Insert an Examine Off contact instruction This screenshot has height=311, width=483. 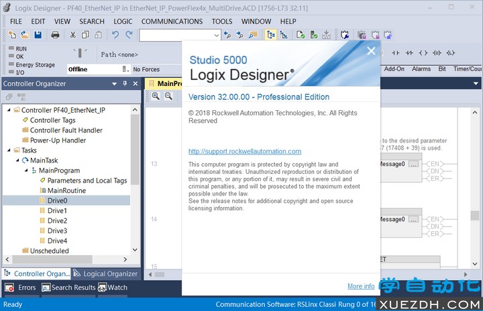pos(409,53)
